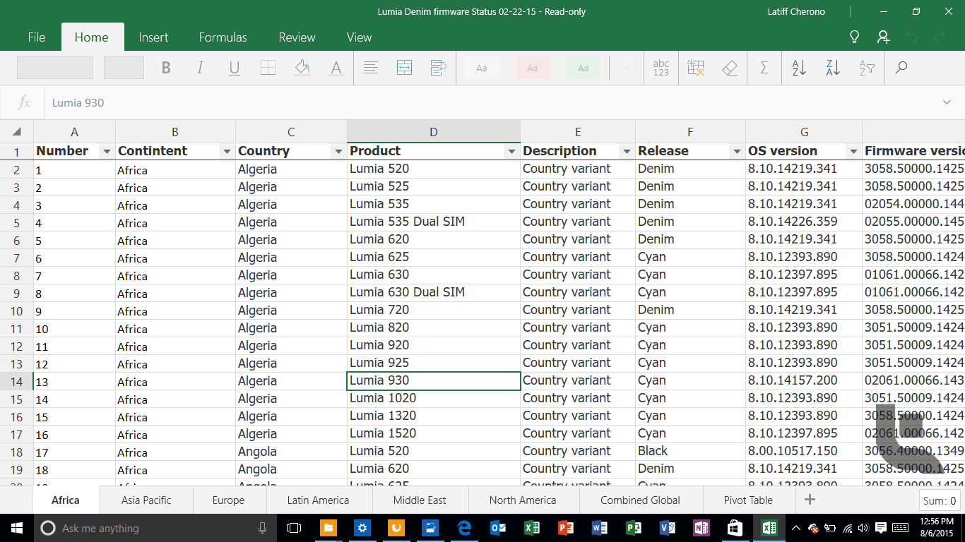Open the Product column filter dropdown

tap(511, 152)
